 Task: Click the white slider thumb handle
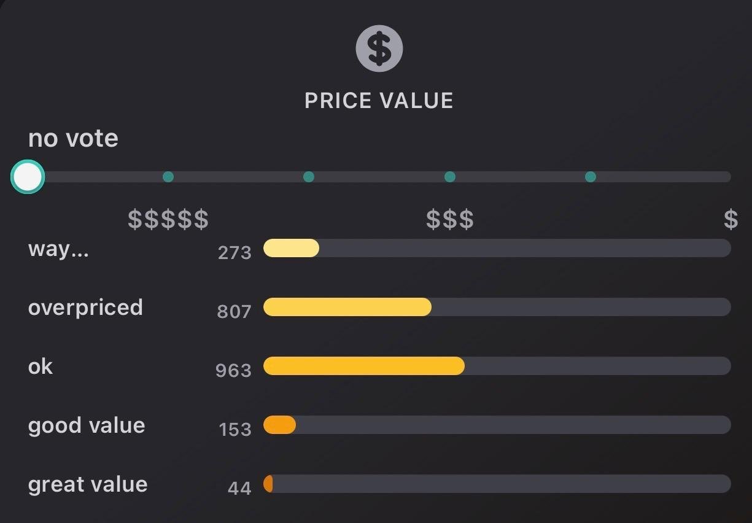(x=28, y=177)
